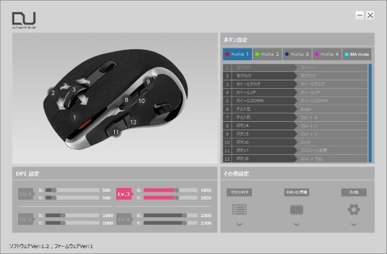Image resolution: width=387 pixels, height=254 pixels.
Task: Activate DPI level Lv.4
Action: point(124,219)
